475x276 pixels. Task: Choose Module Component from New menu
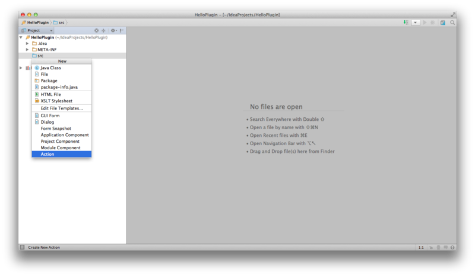62,148
